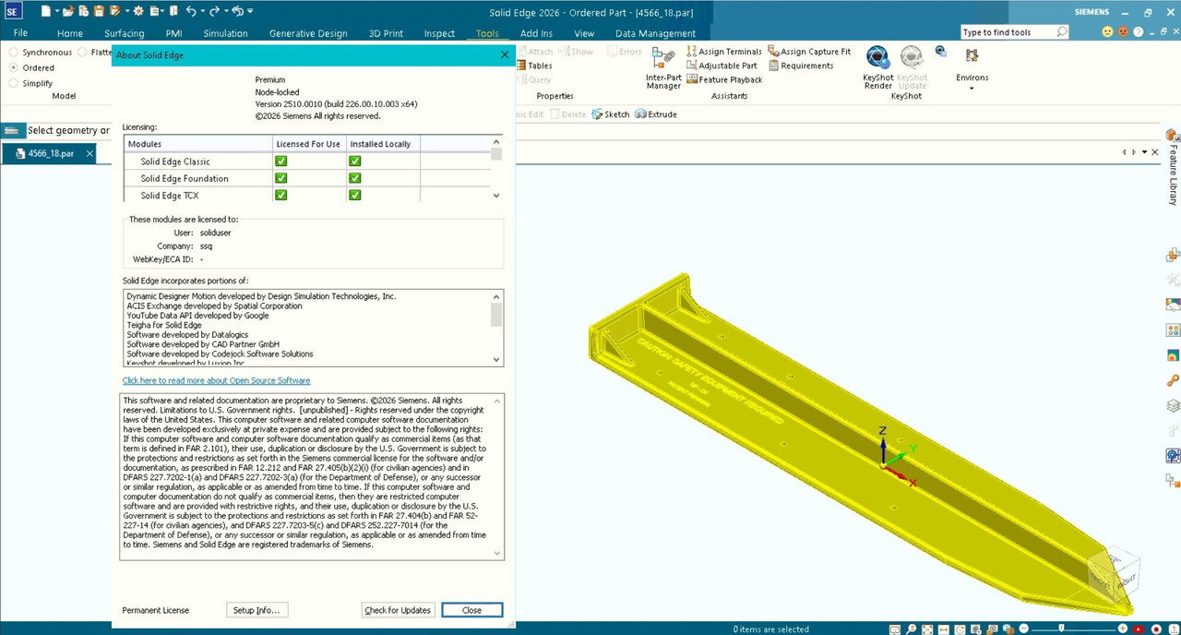Click Solid Edge Foundation Installed Locally checkbox
This screenshot has width=1181, height=635.
pos(355,178)
